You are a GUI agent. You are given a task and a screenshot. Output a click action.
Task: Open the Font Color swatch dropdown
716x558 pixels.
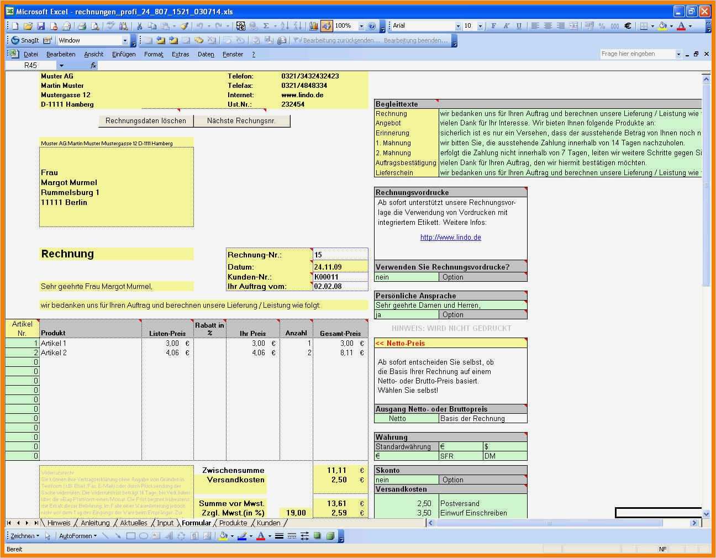689,25
